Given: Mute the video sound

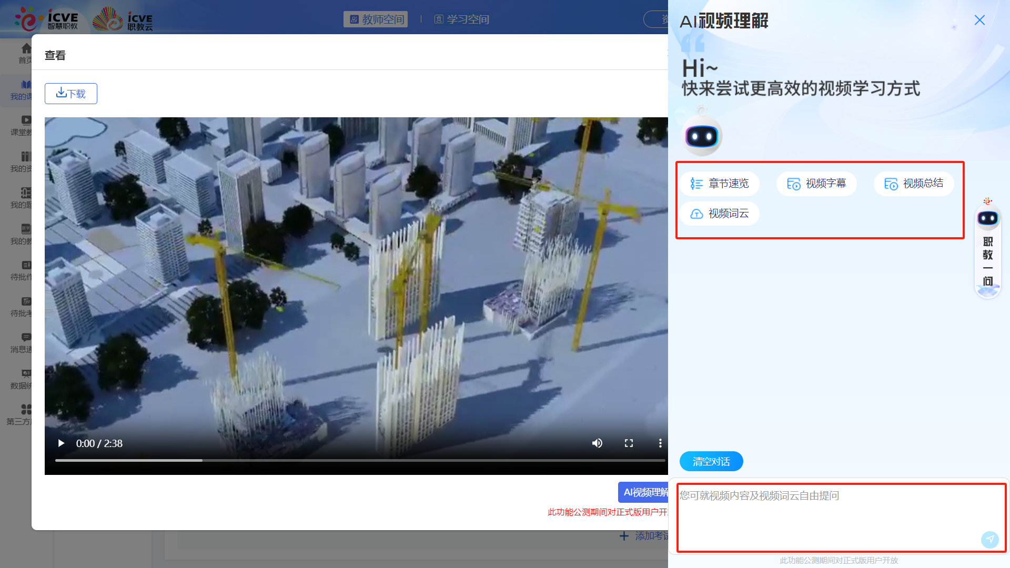Looking at the screenshot, I should [597, 443].
